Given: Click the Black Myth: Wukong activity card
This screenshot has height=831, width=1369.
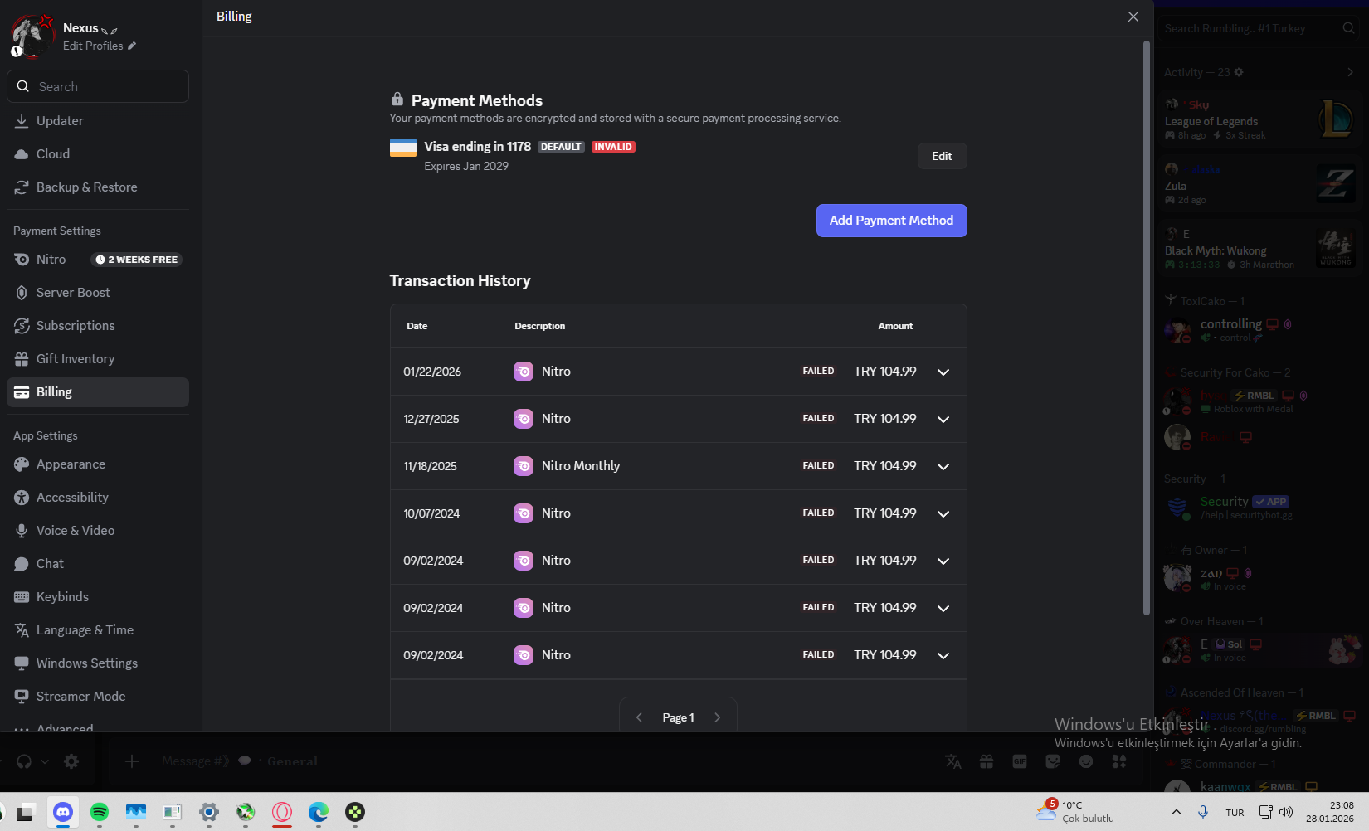Looking at the screenshot, I should (1259, 249).
